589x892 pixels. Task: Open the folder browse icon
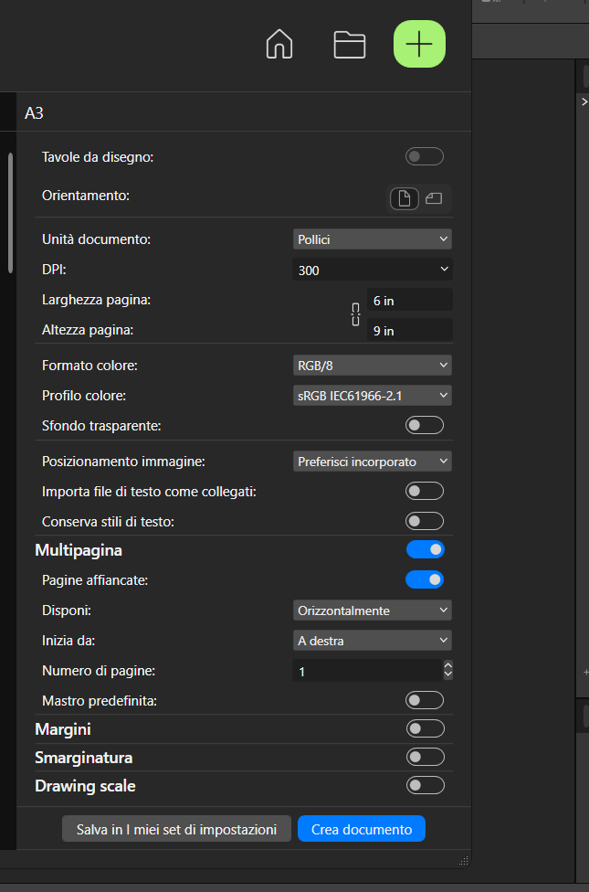(x=349, y=45)
